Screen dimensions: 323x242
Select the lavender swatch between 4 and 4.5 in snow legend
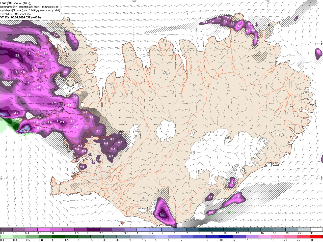pos(143,230)
